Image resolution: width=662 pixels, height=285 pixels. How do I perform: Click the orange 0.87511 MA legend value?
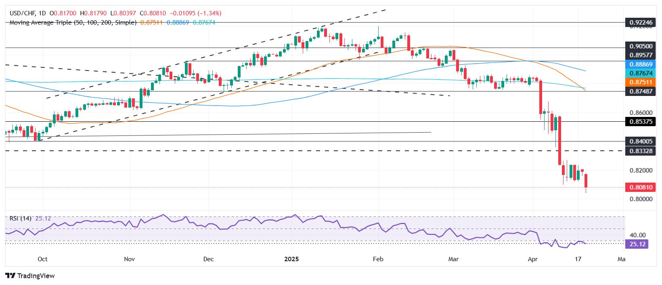(151, 23)
